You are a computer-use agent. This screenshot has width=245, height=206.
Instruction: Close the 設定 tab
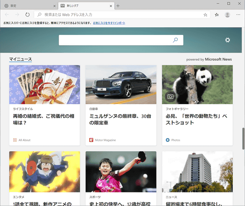pyautogui.click(x=54, y=6)
